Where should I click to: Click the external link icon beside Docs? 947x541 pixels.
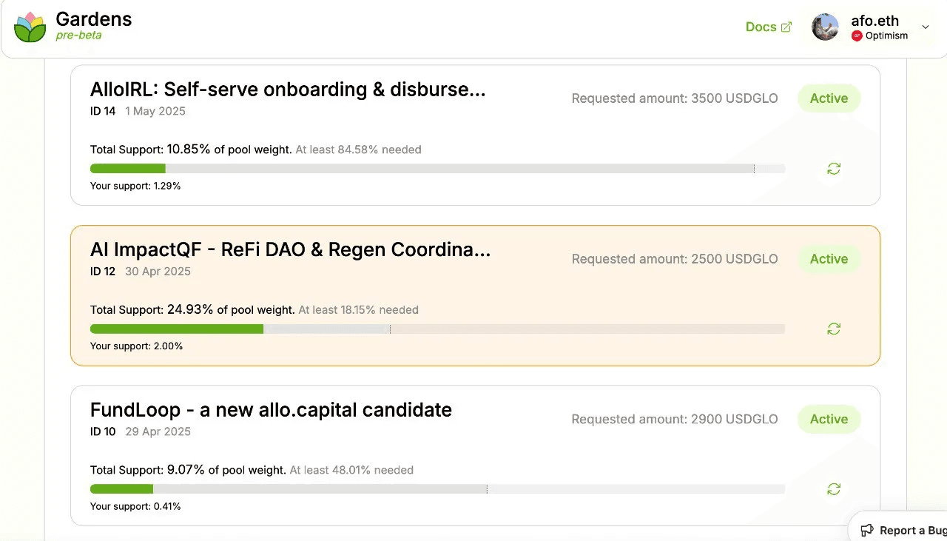pos(786,27)
